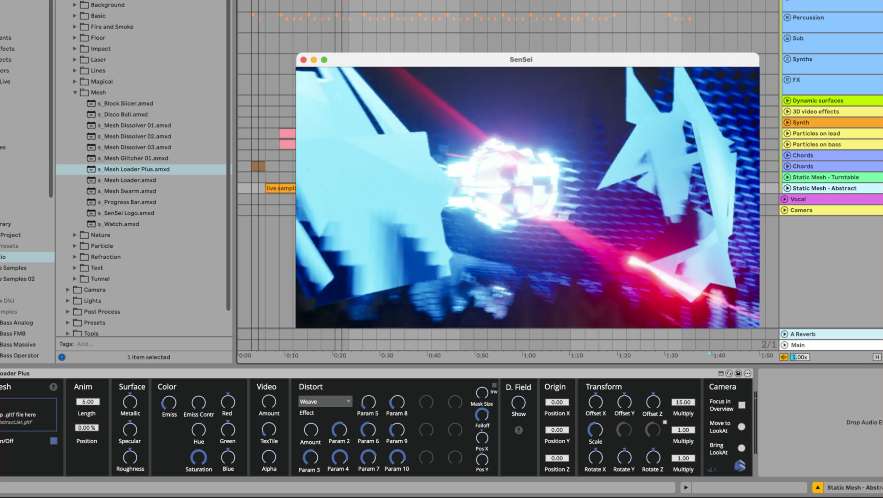
Task: Open the device options ellipsis menu
Action: click(x=747, y=373)
